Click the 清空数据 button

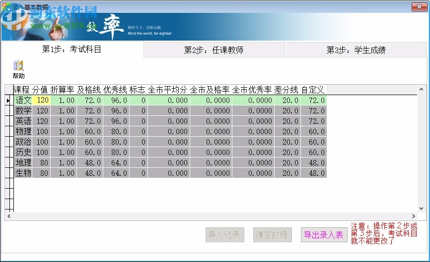pos(272,235)
